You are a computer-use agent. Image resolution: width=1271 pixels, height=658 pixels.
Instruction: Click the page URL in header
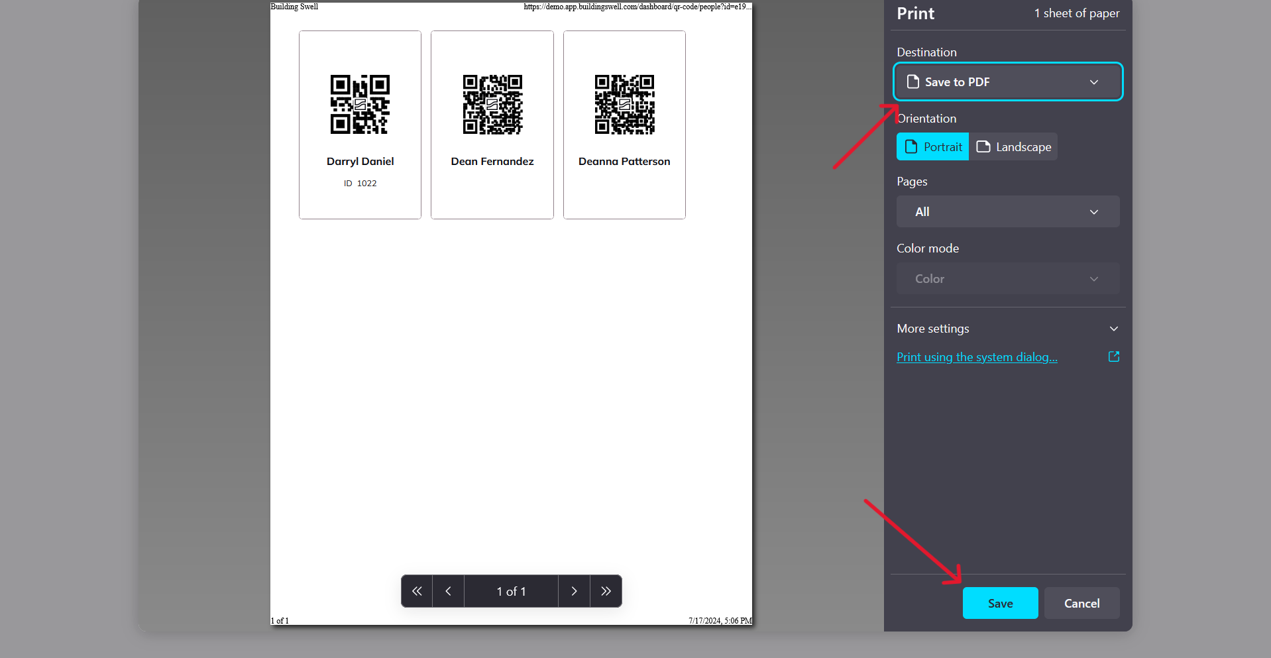click(x=637, y=7)
